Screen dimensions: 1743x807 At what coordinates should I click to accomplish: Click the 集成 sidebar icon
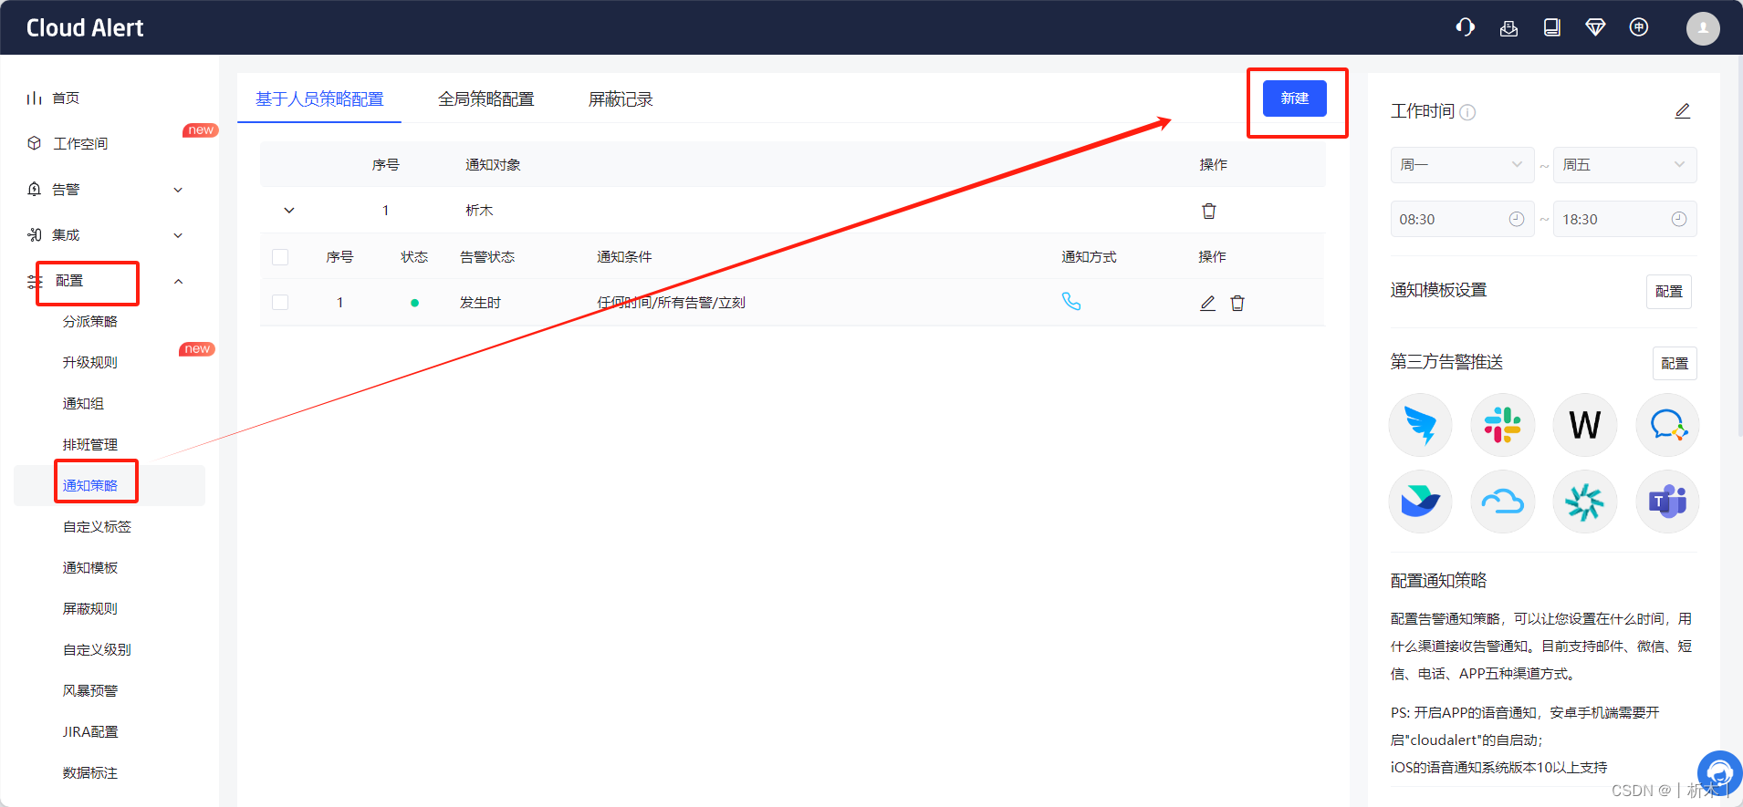(x=35, y=234)
